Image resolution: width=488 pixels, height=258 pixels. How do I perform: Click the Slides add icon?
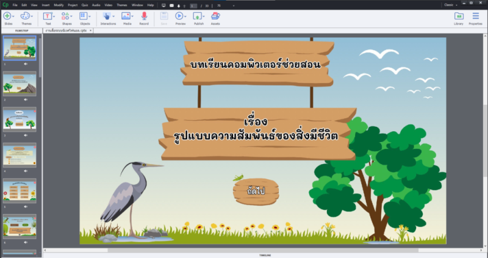(x=7, y=16)
